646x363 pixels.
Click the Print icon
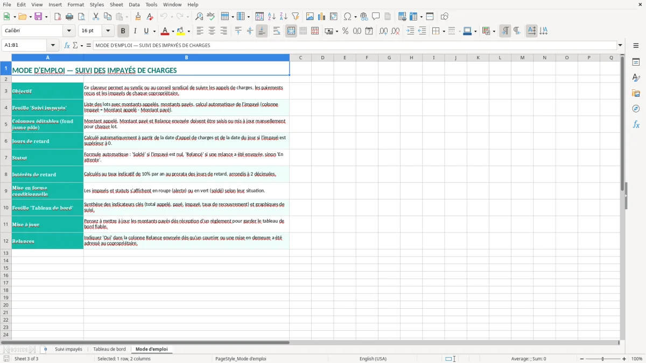pos(69,17)
